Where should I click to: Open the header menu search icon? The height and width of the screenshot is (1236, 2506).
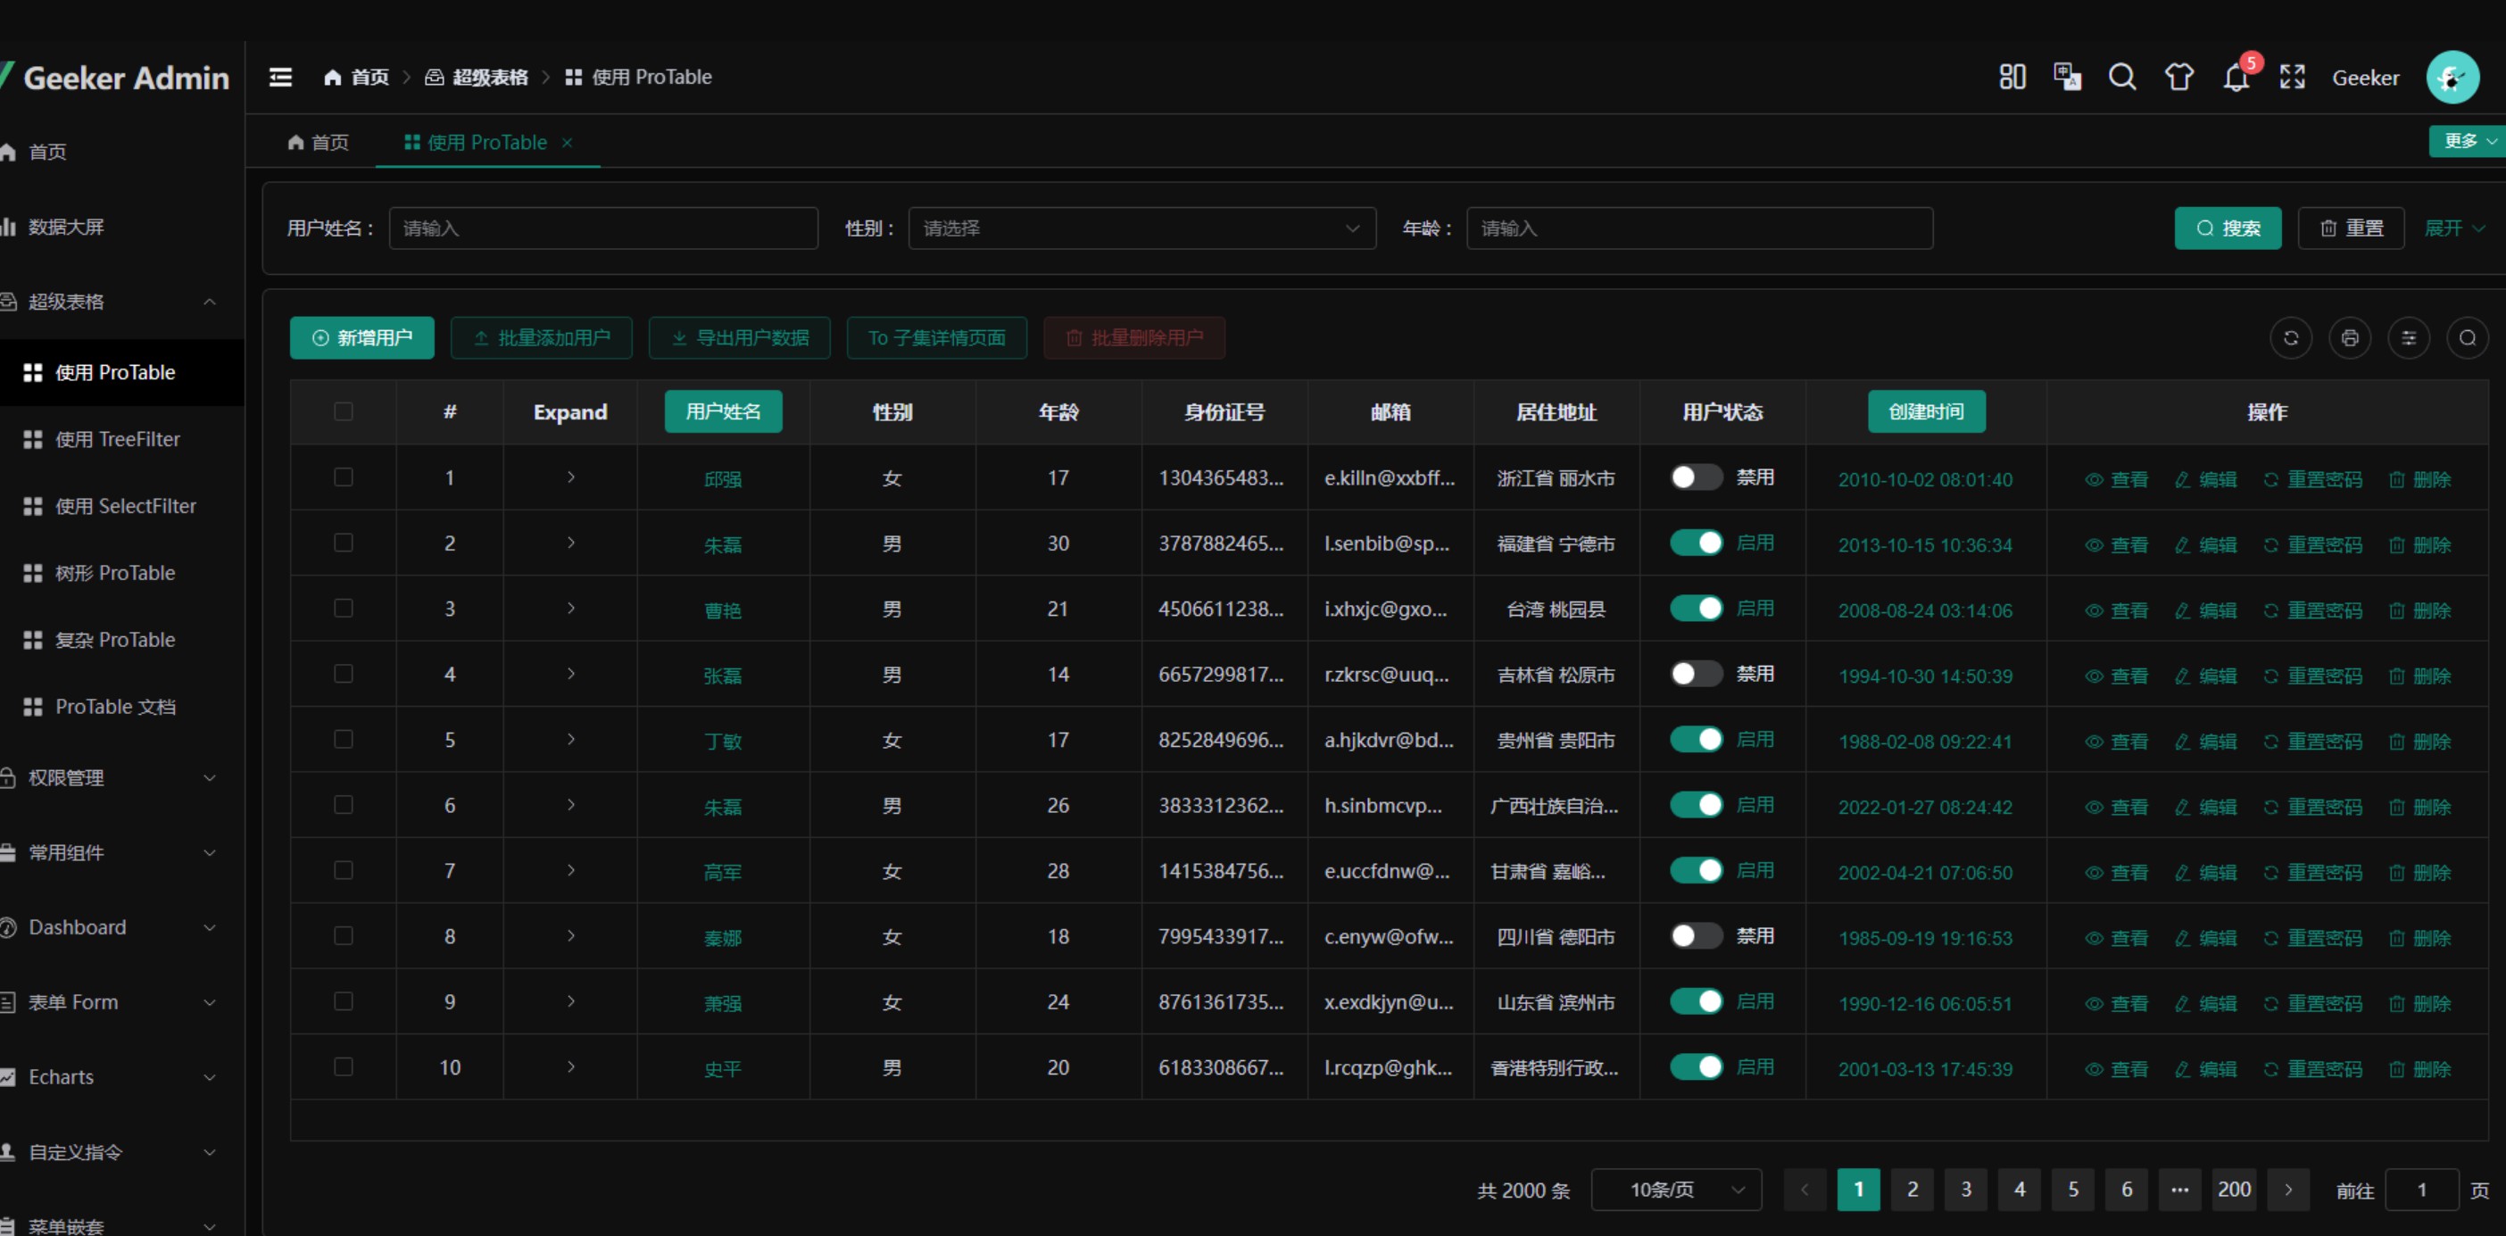[2123, 77]
